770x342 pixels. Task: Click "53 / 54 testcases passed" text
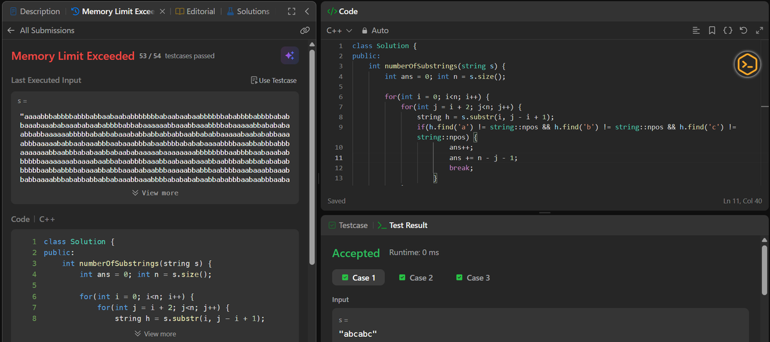[x=177, y=56]
